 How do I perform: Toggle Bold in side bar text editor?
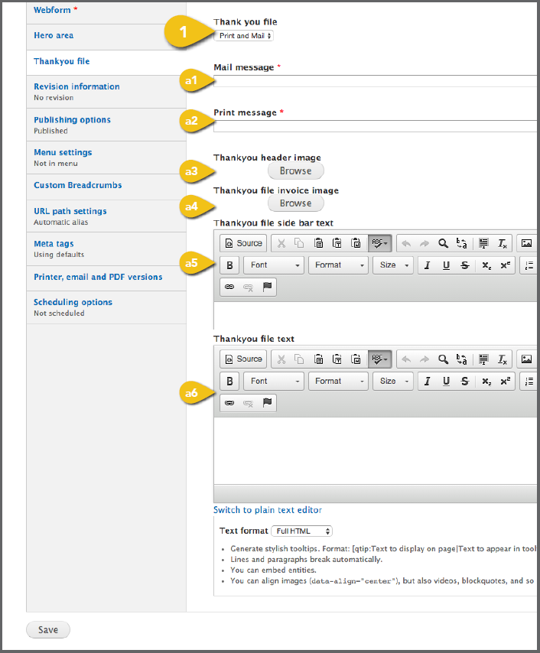coord(229,265)
